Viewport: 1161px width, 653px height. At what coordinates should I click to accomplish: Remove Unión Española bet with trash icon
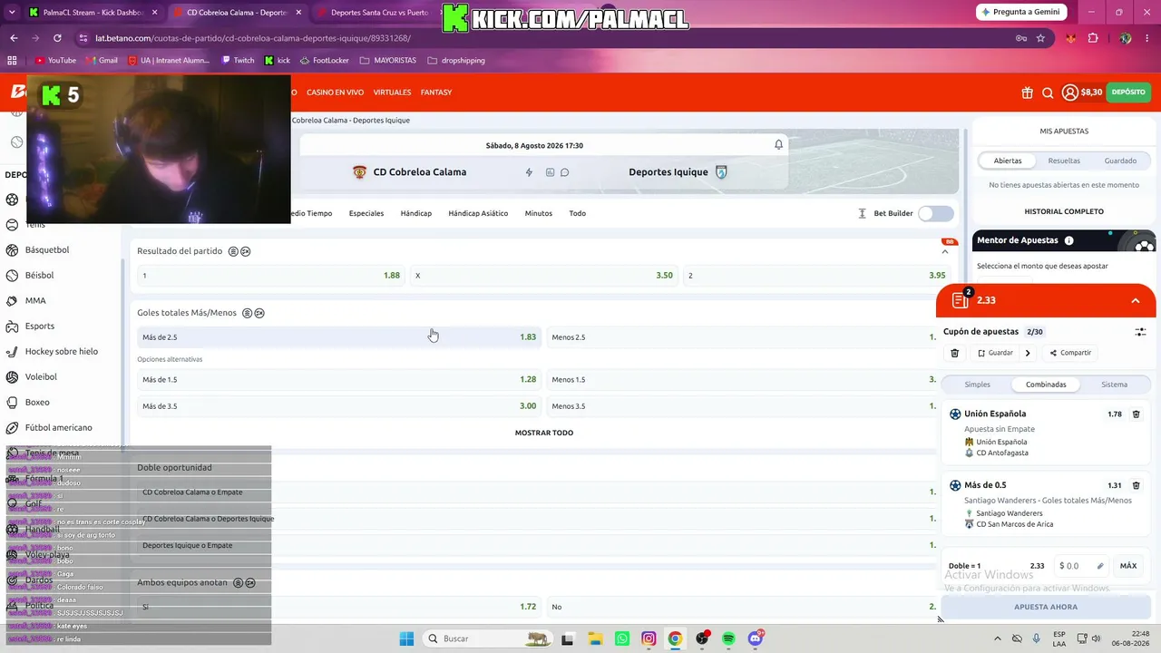tap(1136, 414)
